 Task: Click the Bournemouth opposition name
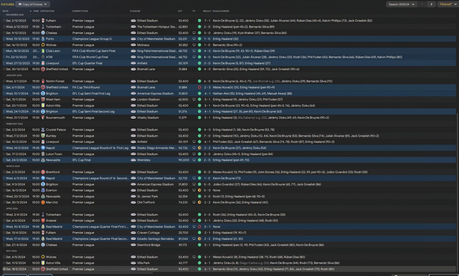56,118
